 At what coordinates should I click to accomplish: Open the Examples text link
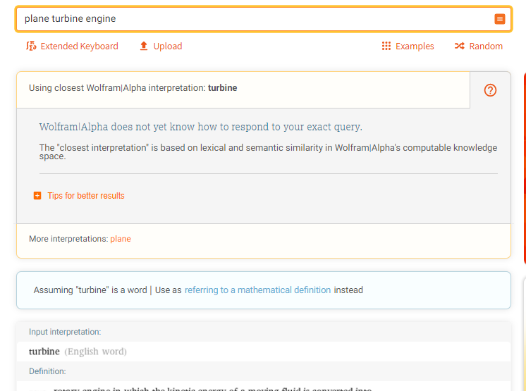pos(415,46)
